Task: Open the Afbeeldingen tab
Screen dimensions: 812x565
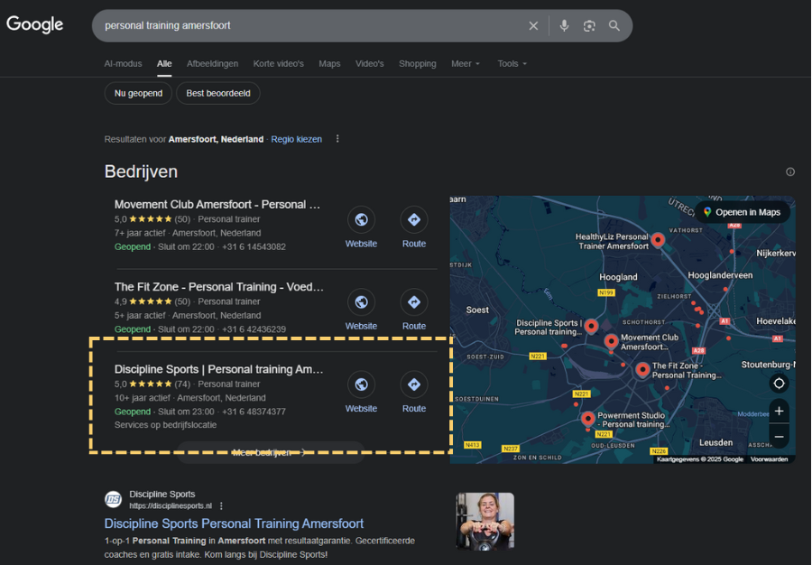Action: point(212,64)
